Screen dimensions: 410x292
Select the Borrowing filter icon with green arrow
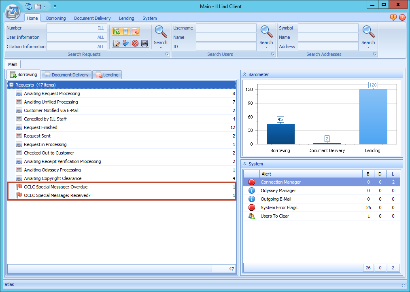point(116,31)
